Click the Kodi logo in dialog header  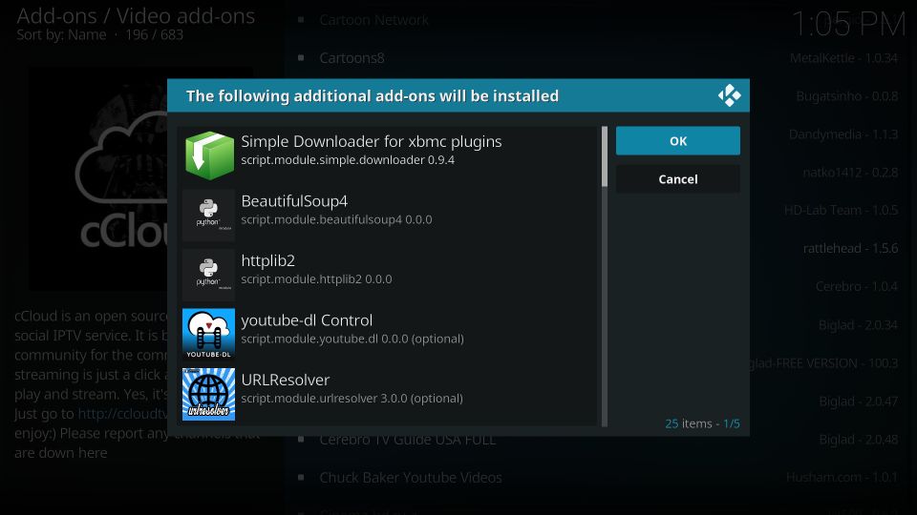point(729,95)
